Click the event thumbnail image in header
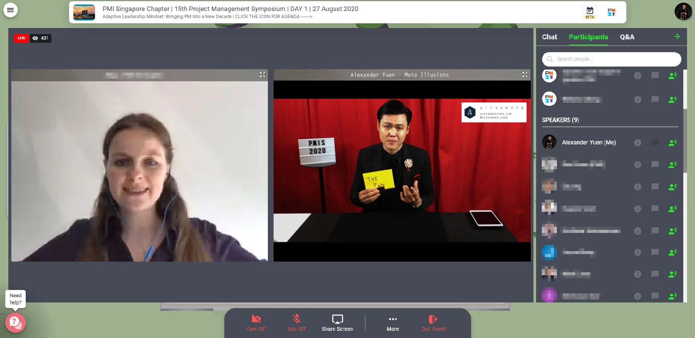The image size is (695, 338). pyautogui.click(x=84, y=12)
